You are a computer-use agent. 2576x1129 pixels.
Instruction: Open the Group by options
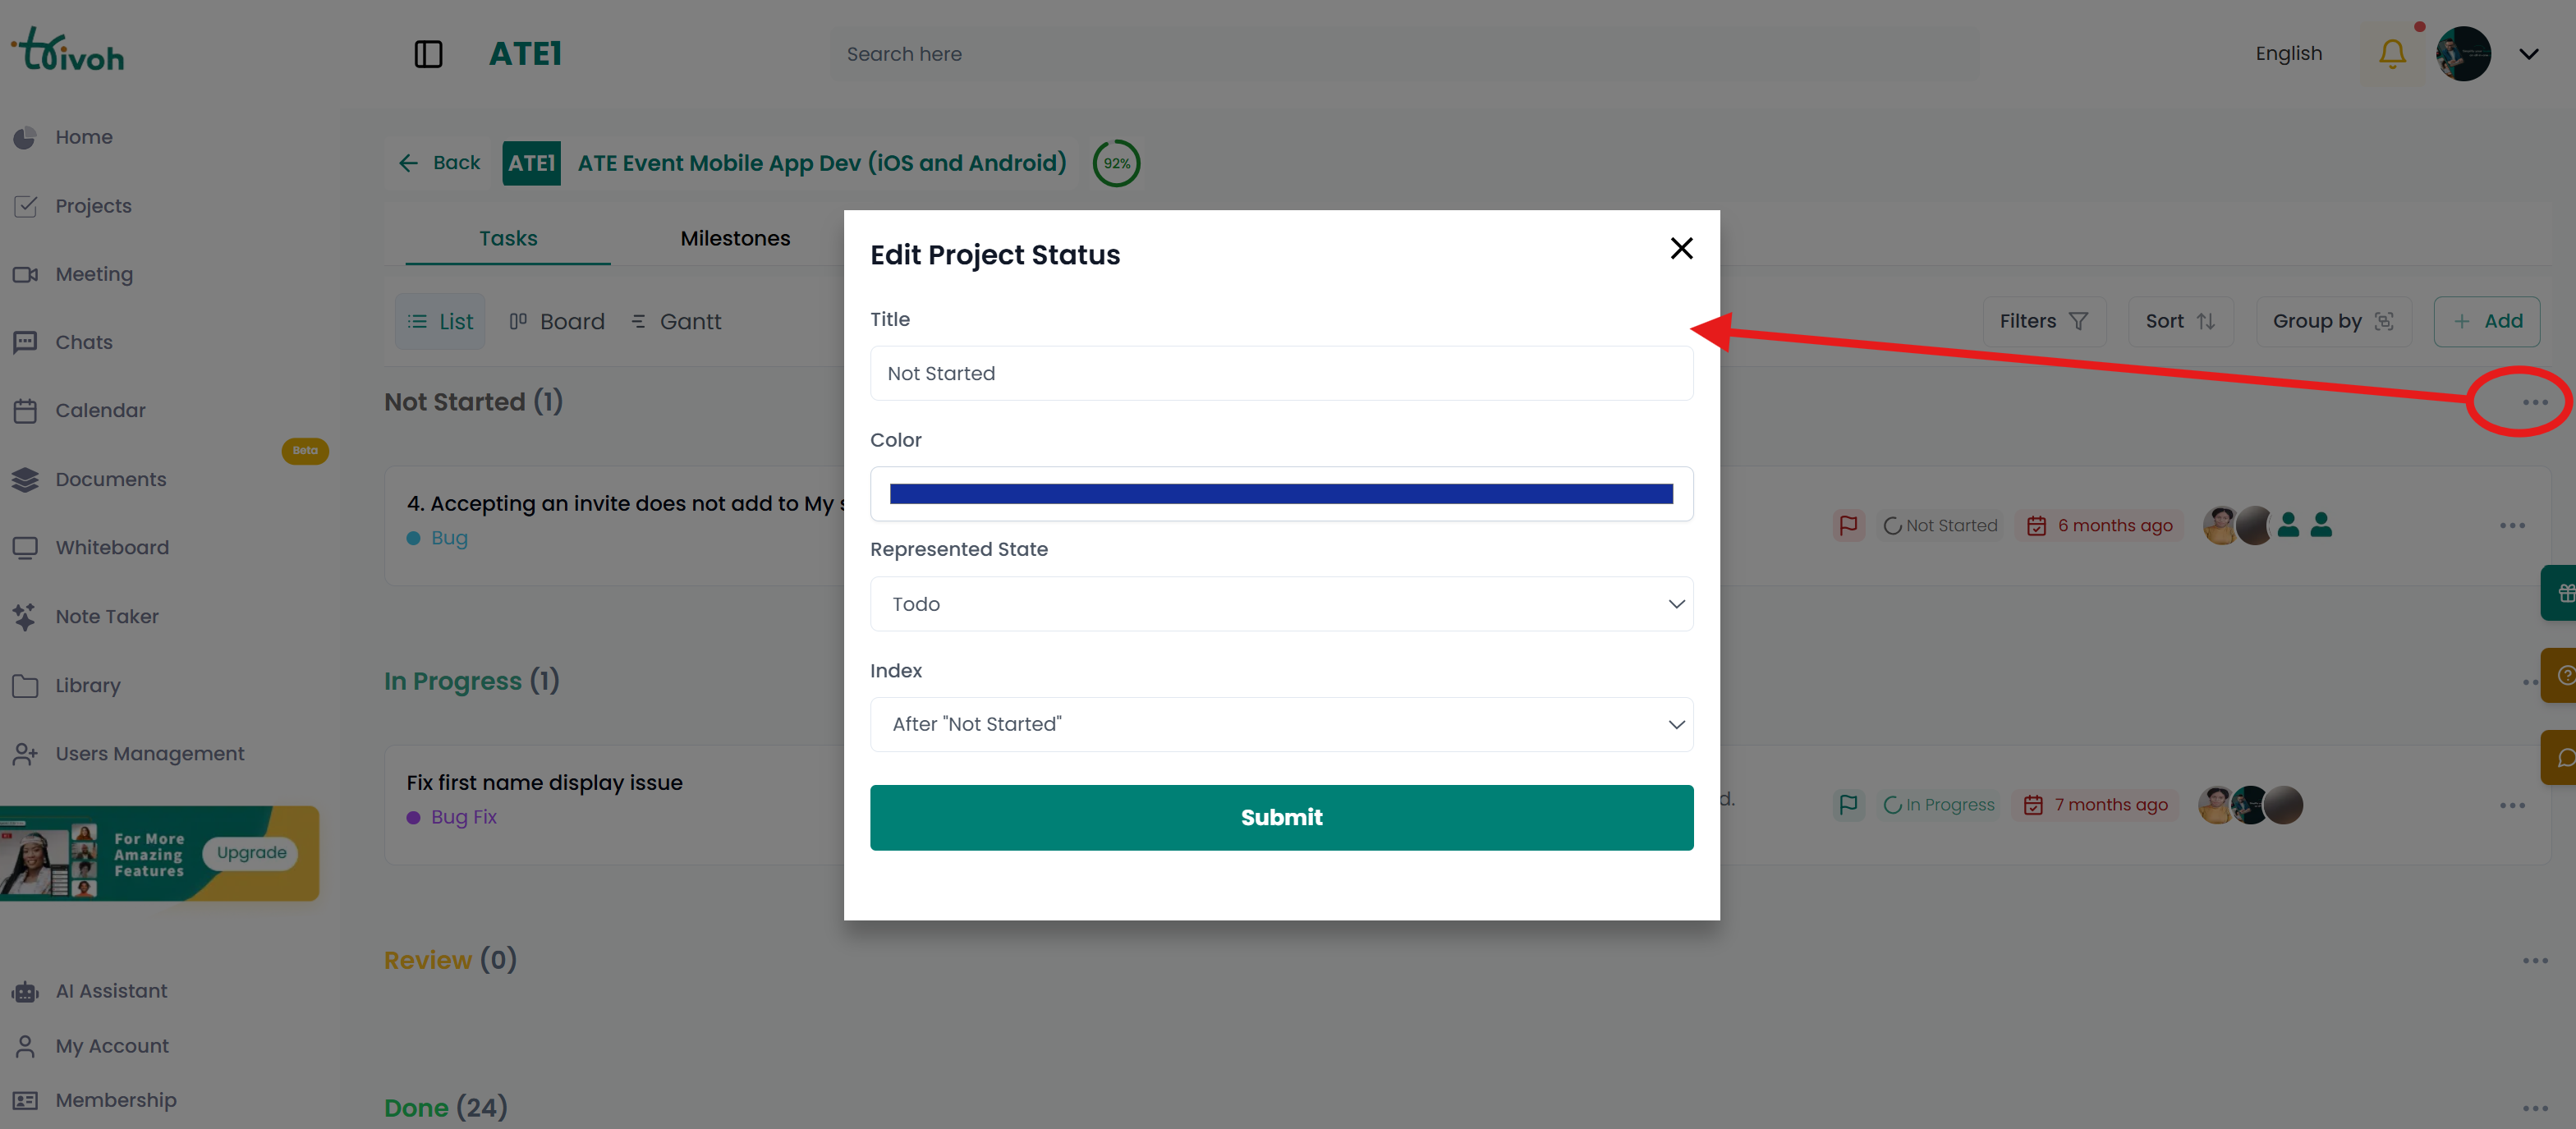pos(2333,321)
